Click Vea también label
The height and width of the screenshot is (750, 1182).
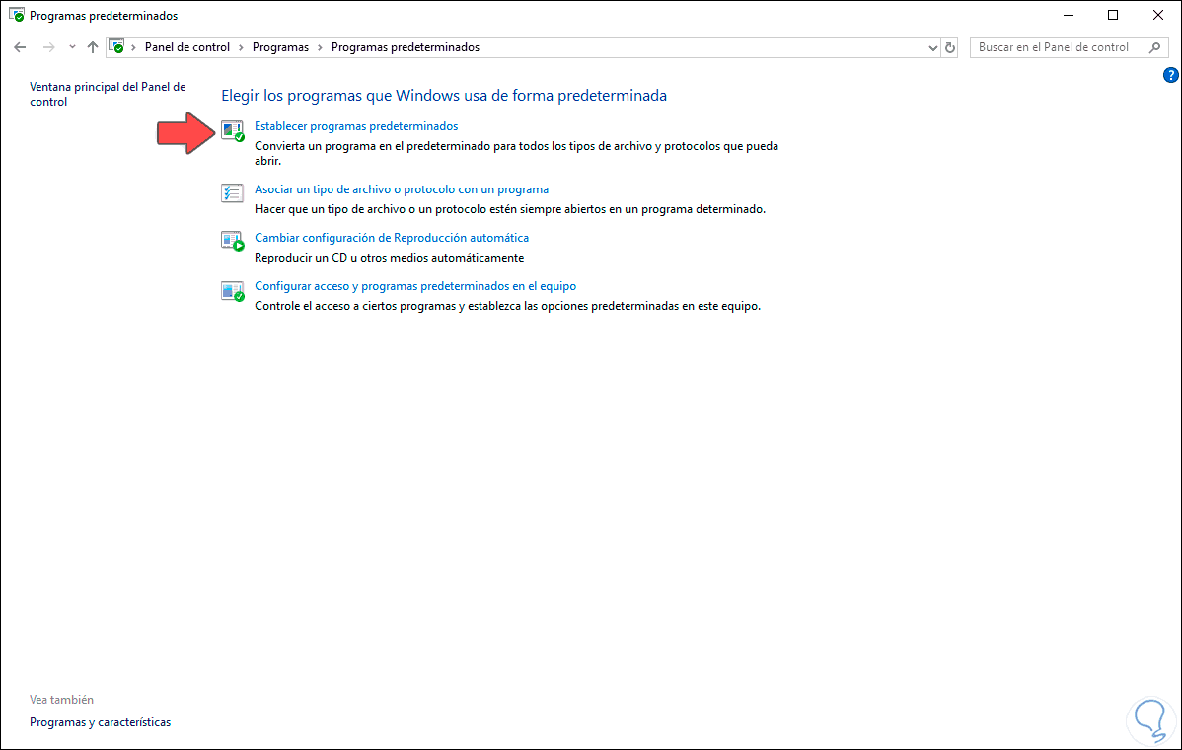[x=62, y=700]
